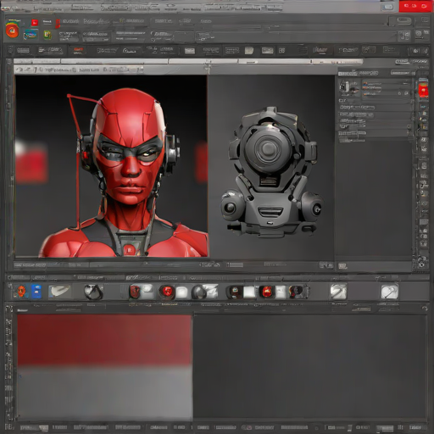Click the red color swatch in the bottom-left panel

104,340
